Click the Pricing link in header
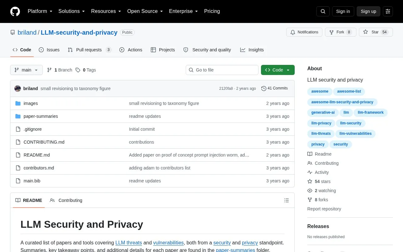Image resolution: width=403 pixels, height=252 pixels. click(212, 11)
